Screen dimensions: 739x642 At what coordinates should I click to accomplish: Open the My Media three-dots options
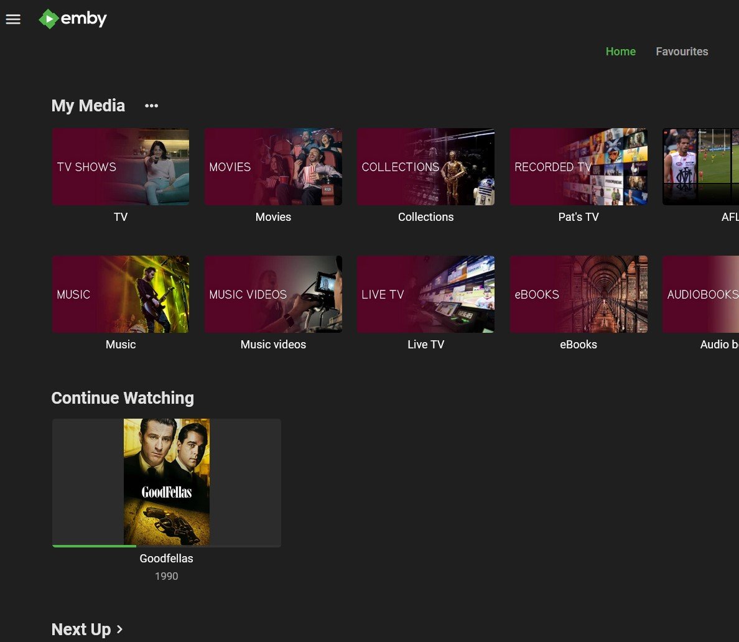point(151,106)
